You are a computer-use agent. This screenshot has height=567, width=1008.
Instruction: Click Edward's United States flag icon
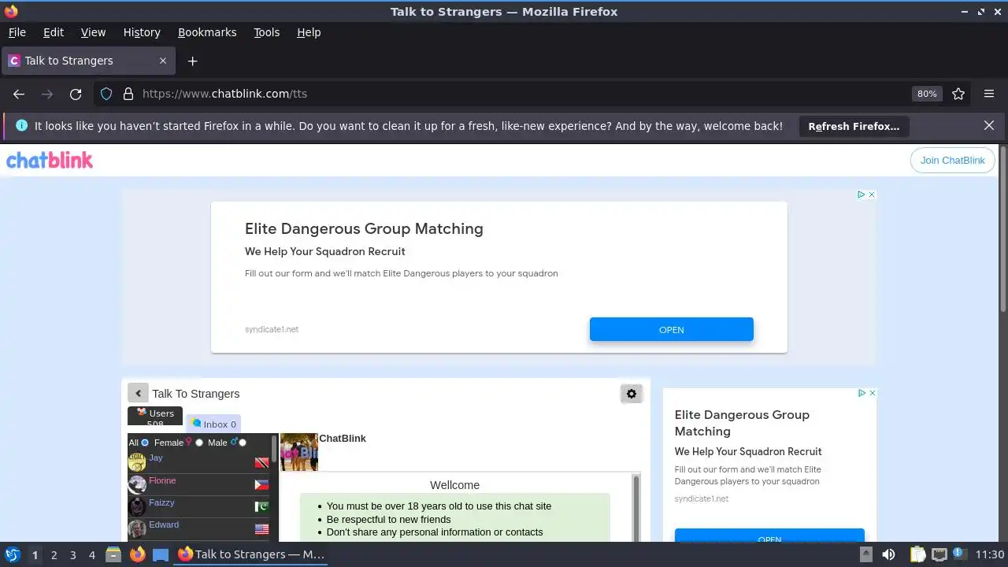pos(261,529)
